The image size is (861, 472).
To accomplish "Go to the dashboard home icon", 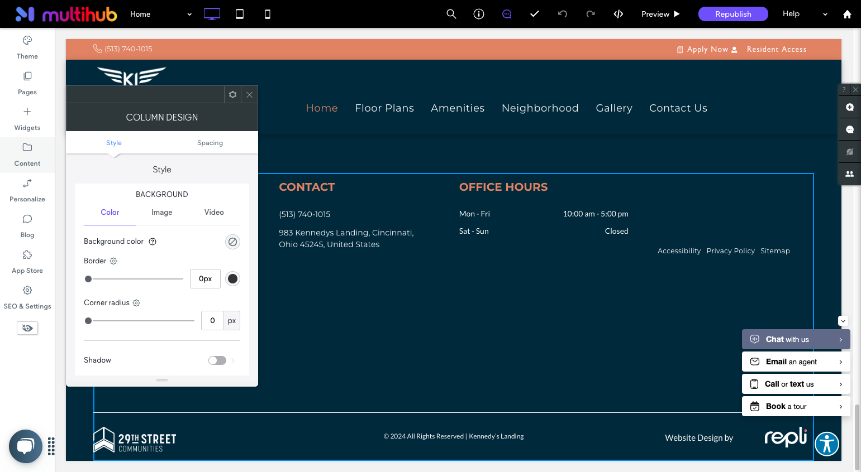I will pos(847,14).
